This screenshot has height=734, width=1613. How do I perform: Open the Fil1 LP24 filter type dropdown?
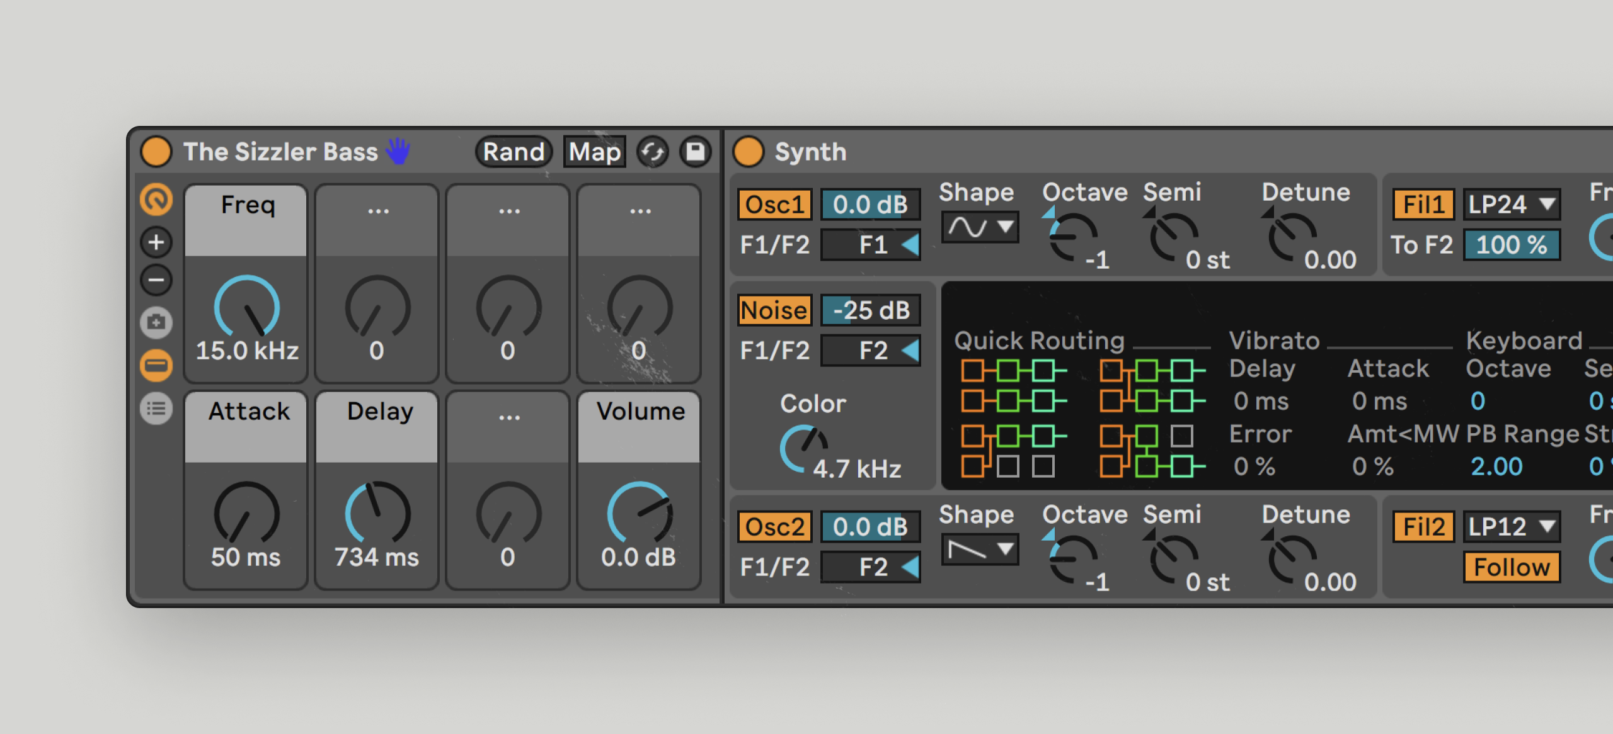1511,204
